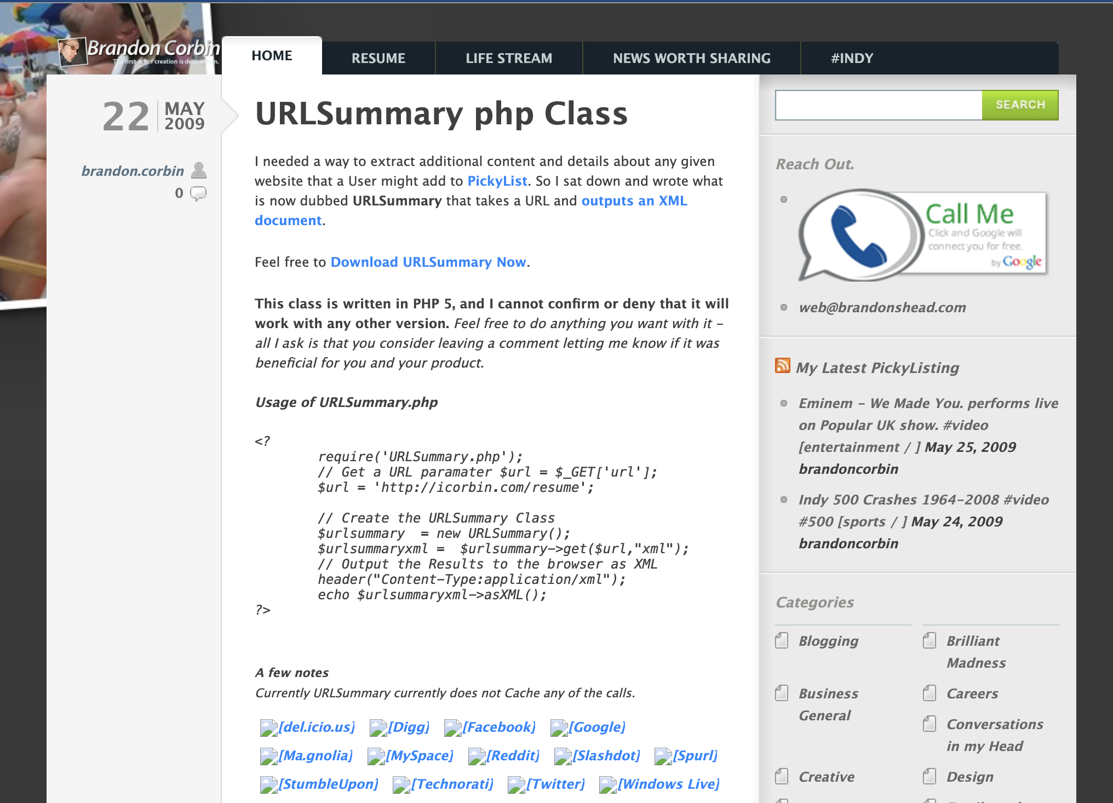
Task: Share post via the del.icio.us icon
Action: pos(268,727)
